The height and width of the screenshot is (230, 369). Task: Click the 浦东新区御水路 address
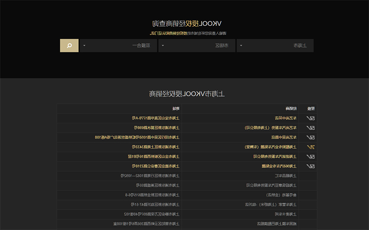coord(157,128)
